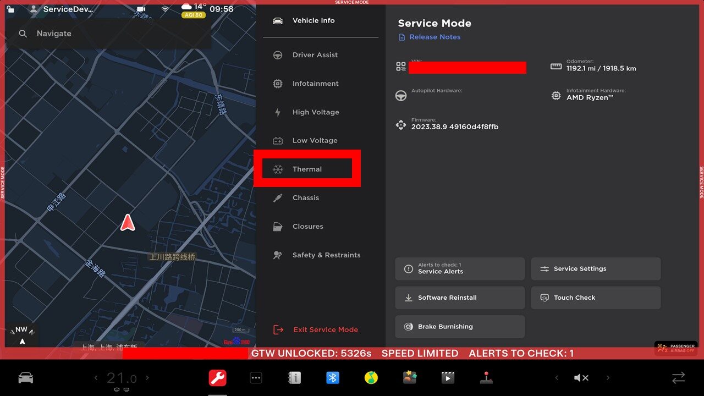Toggle map orientation with the NW compass
704x396 pixels.
pos(21,335)
